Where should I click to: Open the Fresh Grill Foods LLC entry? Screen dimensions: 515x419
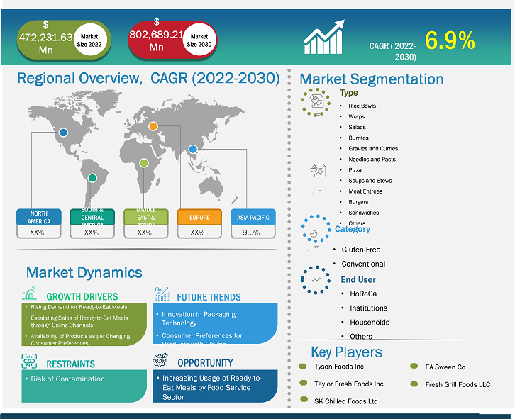coord(458,384)
